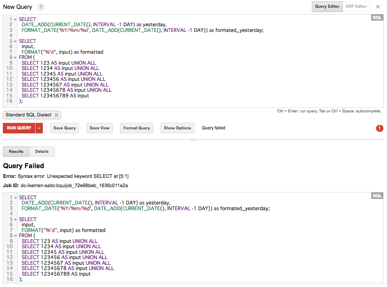Click line 3 FORMAT_DATE in lower query viewer
The width and height of the screenshot is (387, 287).
tap(146, 209)
